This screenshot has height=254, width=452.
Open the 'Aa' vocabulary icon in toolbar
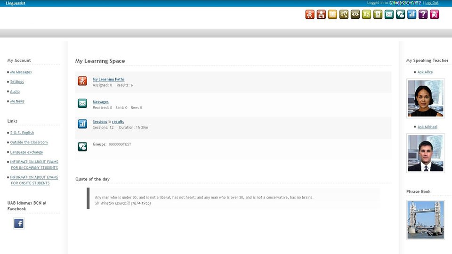tap(366, 15)
